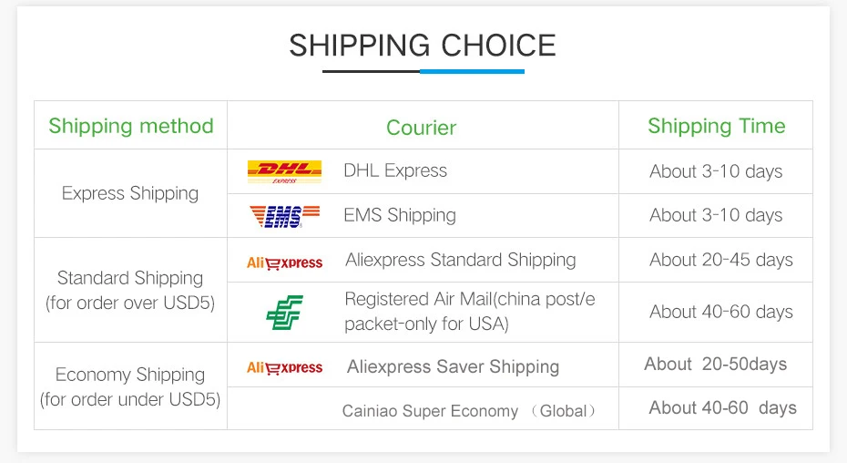Click Aliexpress Saver Shipping label
Screen dimensions: 847x463
click(453, 366)
